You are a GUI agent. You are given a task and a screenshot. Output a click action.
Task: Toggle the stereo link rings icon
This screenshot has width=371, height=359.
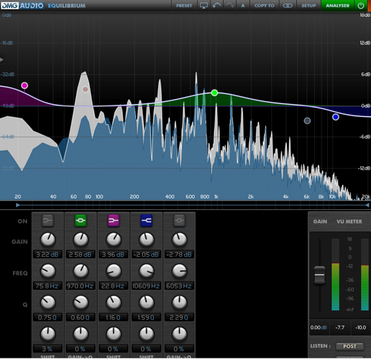[288, 6]
